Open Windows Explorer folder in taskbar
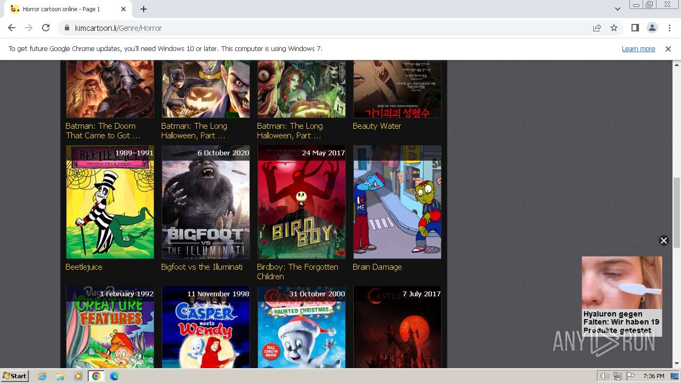 (60, 376)
